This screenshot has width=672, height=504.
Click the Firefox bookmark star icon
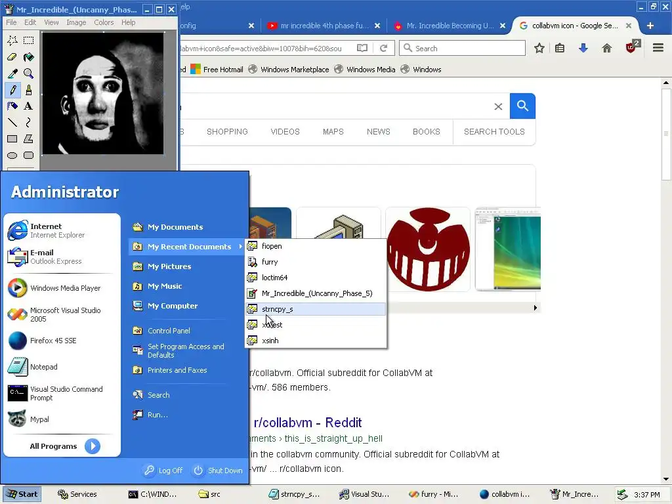[539, 48]
